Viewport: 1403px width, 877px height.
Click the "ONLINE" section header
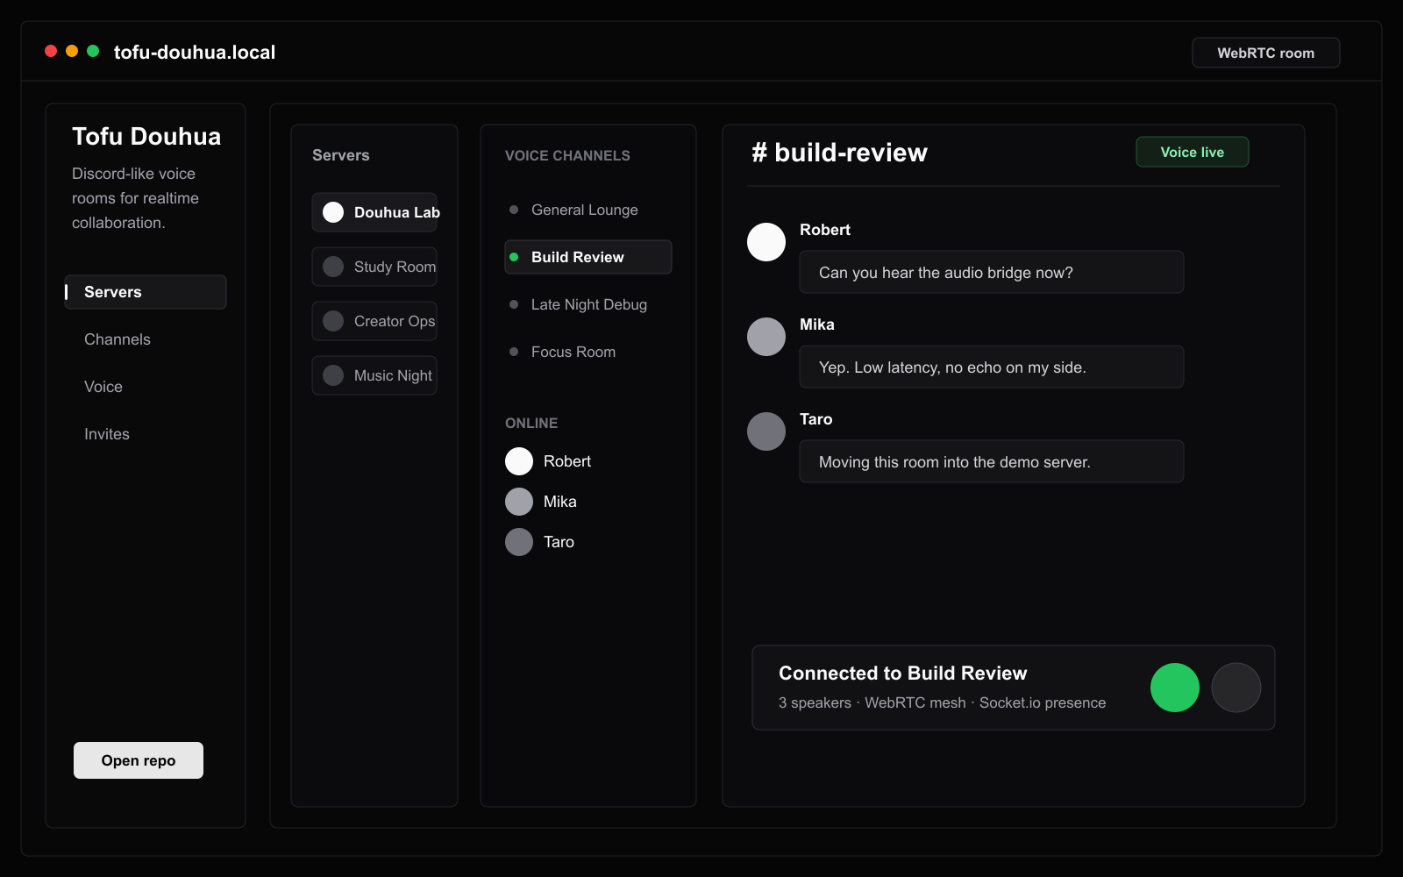click(x=531, y=423)
